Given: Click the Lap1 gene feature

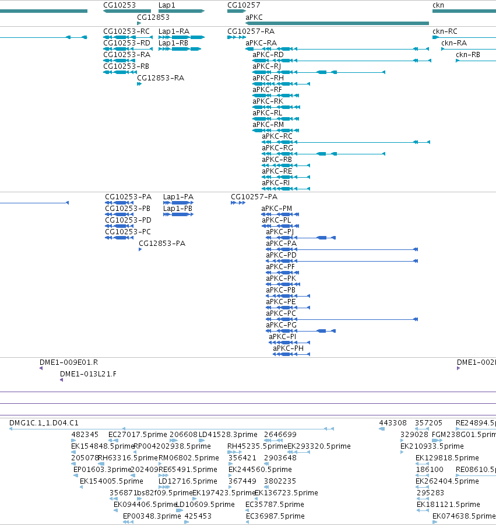Looking at the screenshot, I should (181, 11).
